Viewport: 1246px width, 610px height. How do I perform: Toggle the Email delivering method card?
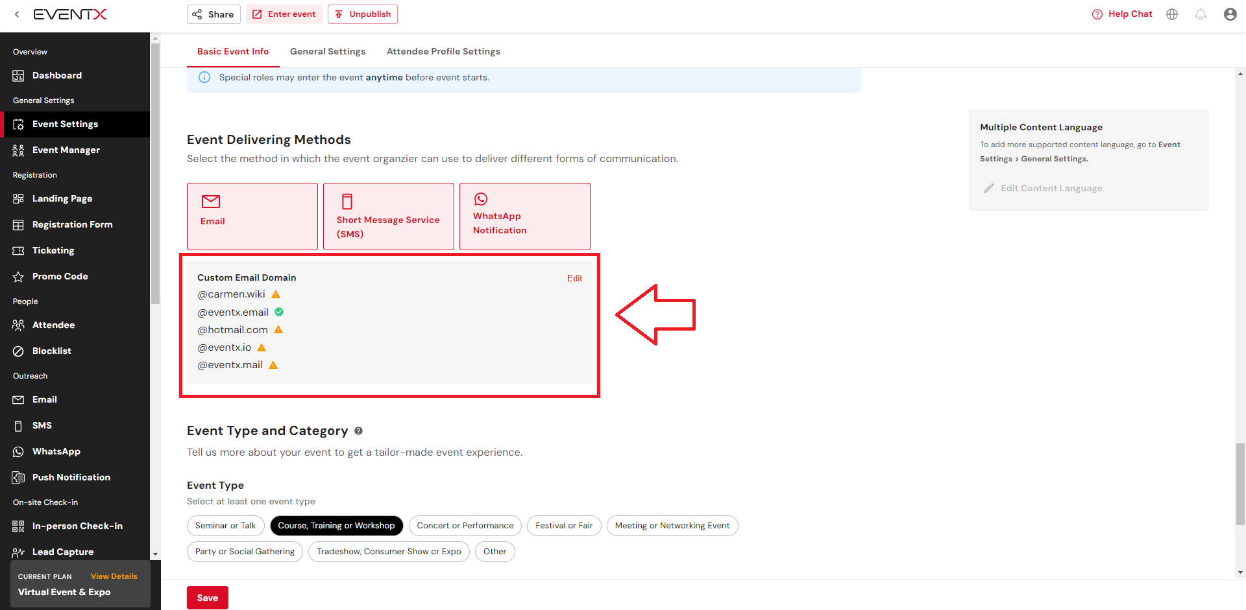[252, 217]
